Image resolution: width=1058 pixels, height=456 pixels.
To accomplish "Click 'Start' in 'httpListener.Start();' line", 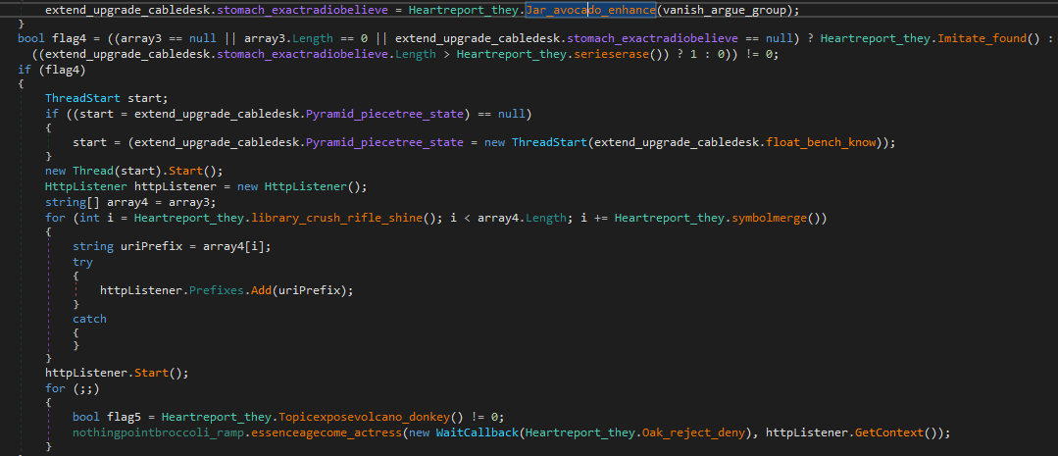I will 151,373.
